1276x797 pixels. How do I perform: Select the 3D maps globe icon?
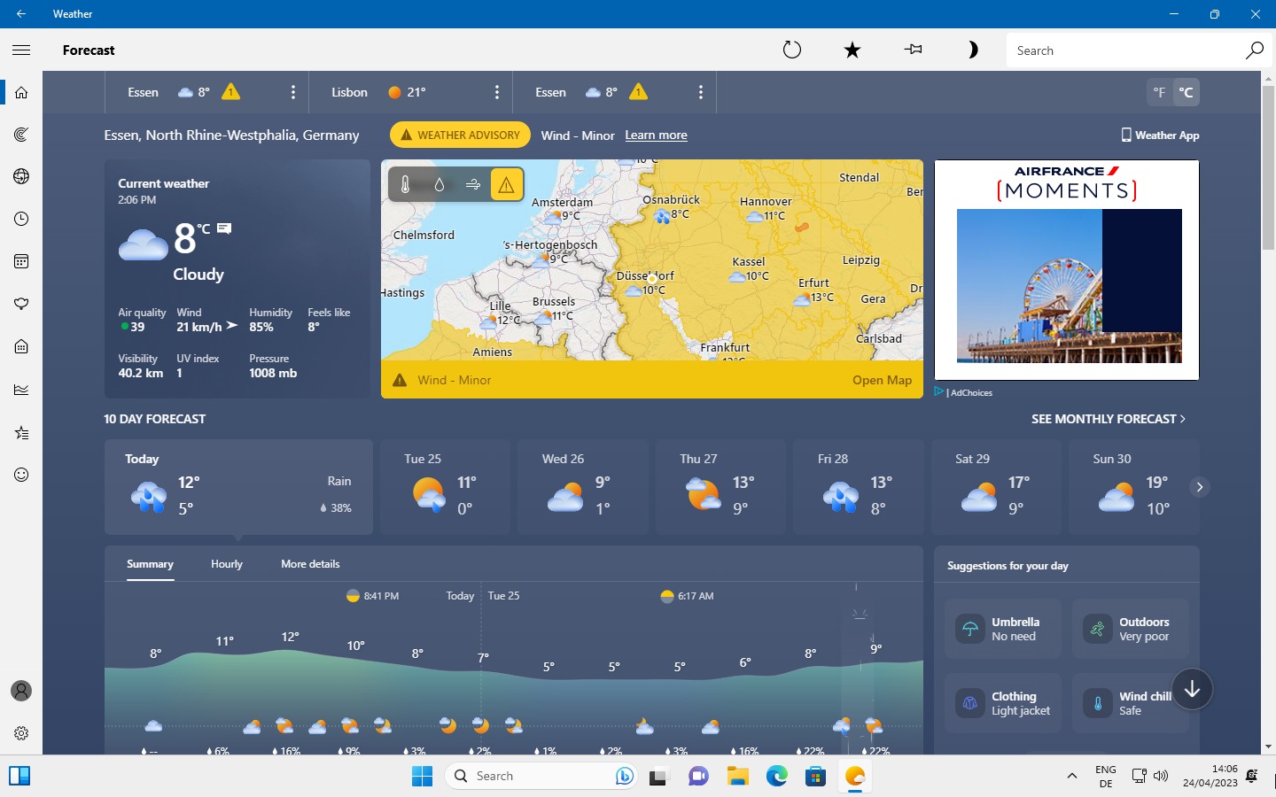coord(21,176)
